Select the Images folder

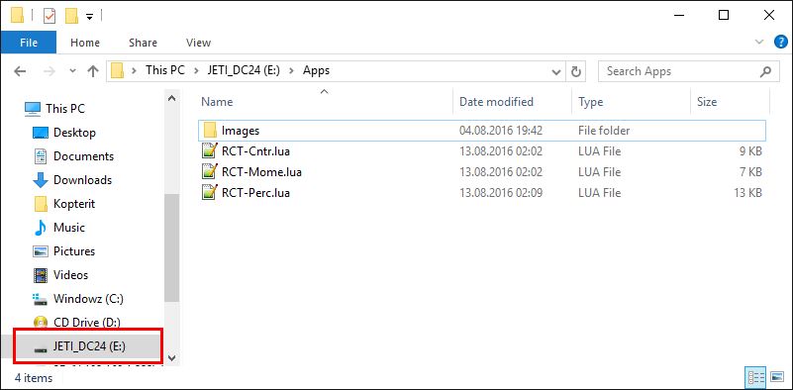pyautogui.click(x=481, y=131)
